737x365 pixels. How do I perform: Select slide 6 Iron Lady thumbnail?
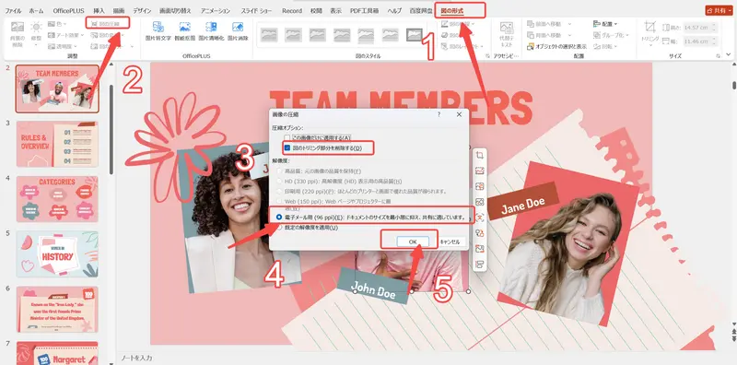pyautogui.click(x=57, y=309)
